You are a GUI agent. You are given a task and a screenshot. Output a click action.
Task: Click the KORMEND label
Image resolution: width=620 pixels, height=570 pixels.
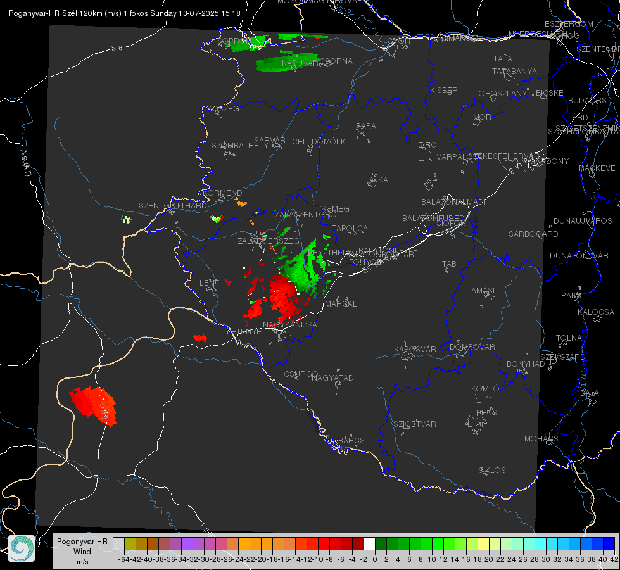[x=222, y=193]
